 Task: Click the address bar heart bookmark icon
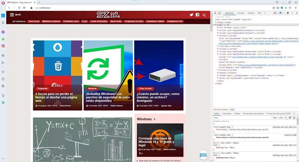coord(290,8)
